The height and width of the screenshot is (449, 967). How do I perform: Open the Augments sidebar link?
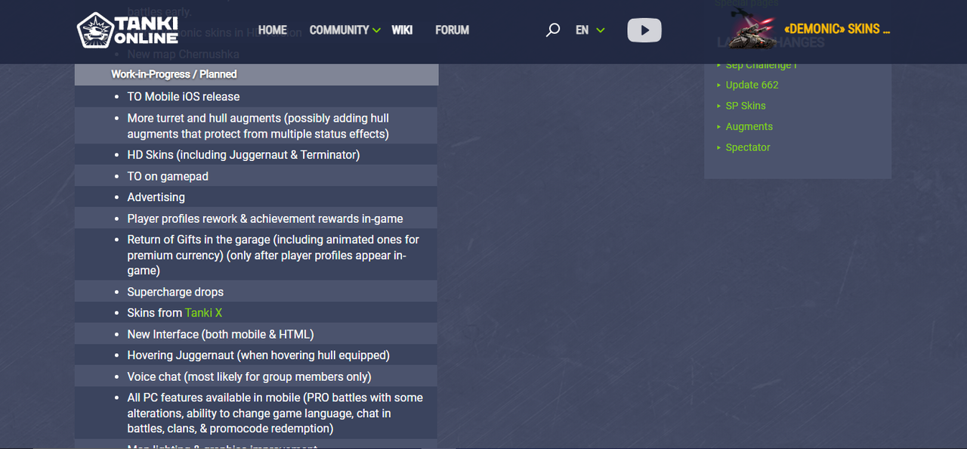[749, 127]
